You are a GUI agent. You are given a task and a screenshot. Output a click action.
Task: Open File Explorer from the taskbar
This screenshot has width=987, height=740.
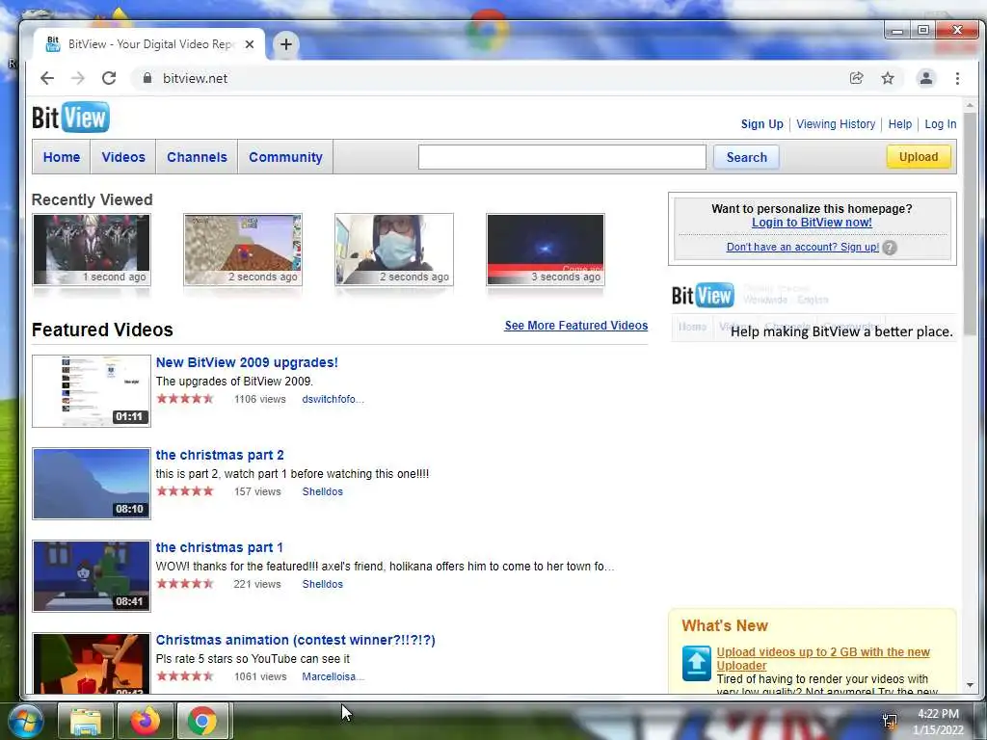coord(86,721)
